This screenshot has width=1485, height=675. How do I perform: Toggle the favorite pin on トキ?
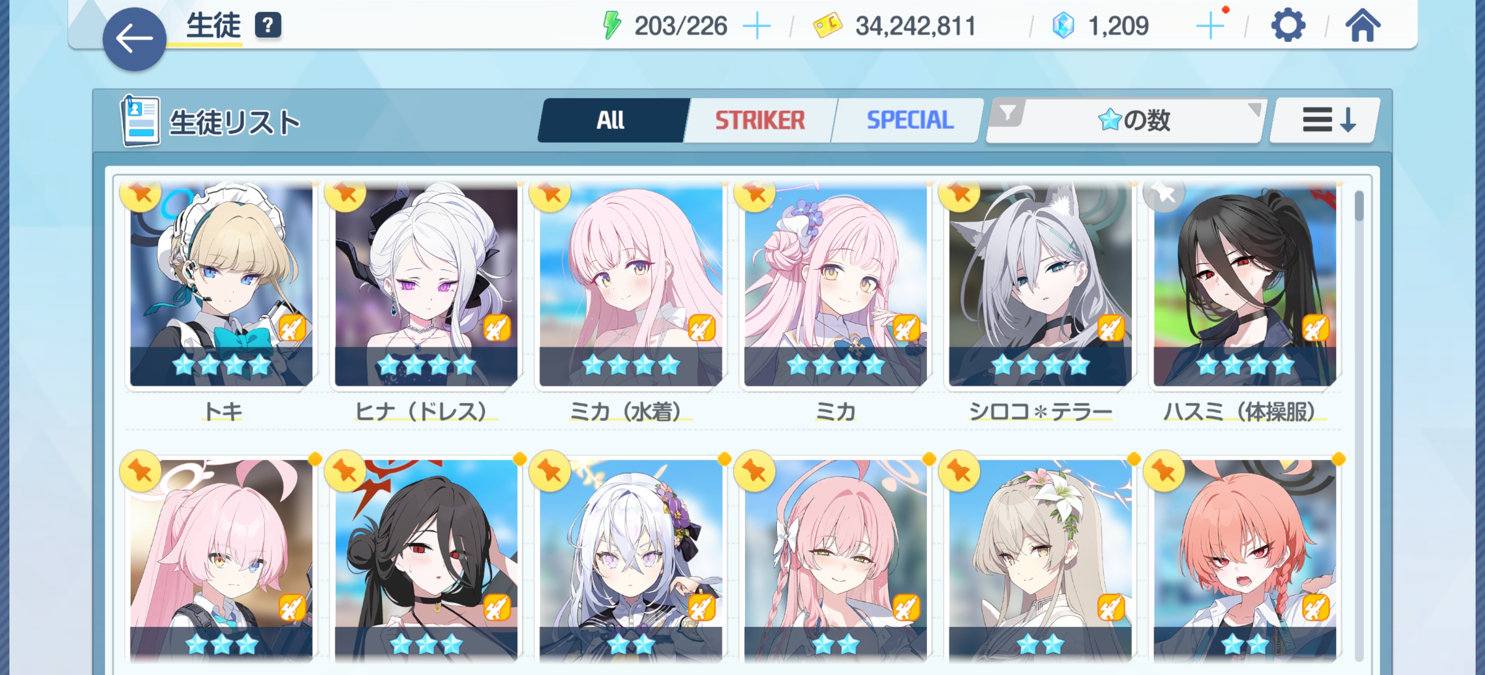click(x=140, y=194)
